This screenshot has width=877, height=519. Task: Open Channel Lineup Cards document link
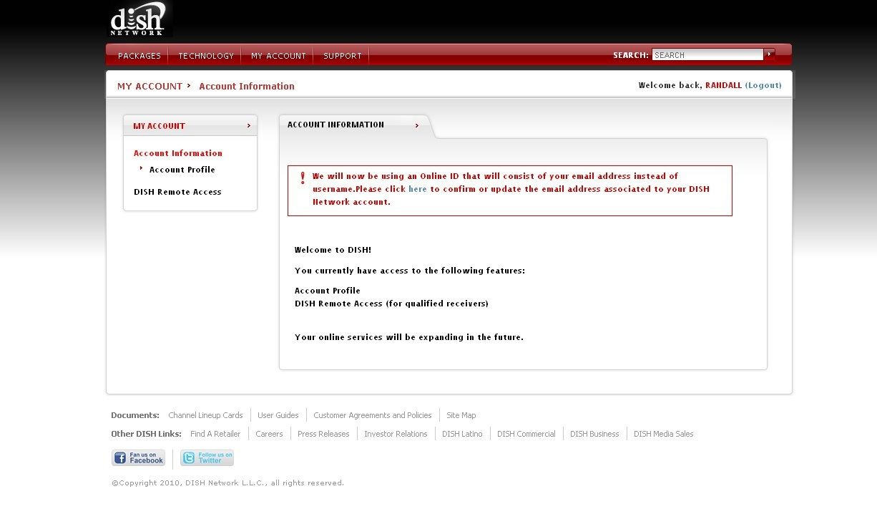pos(205,415)
